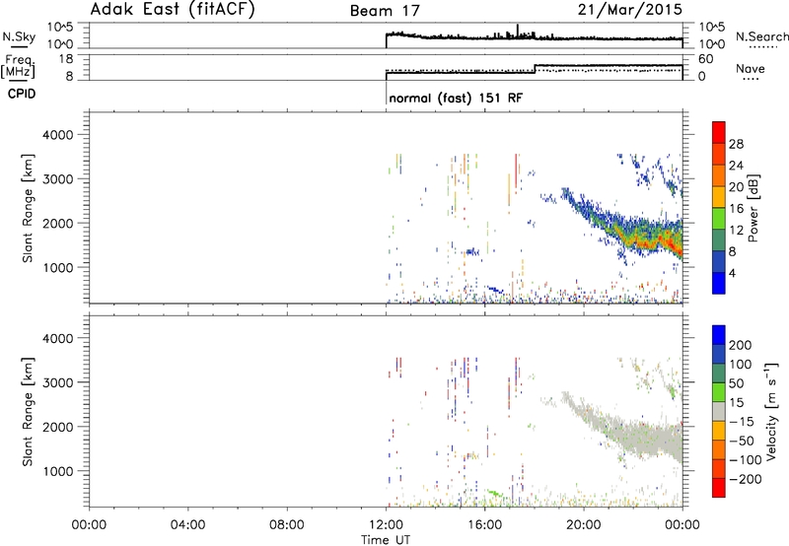The height and width of the screenshot is (546, 789).
Task: Click the 'Velocity [m s-1]' colorbar label
Action: tap(771, 411)
